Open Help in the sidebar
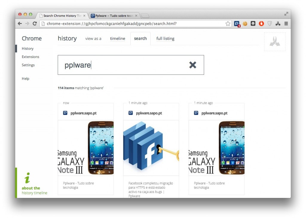Screen dimensions: 306x219 [25, 79]
